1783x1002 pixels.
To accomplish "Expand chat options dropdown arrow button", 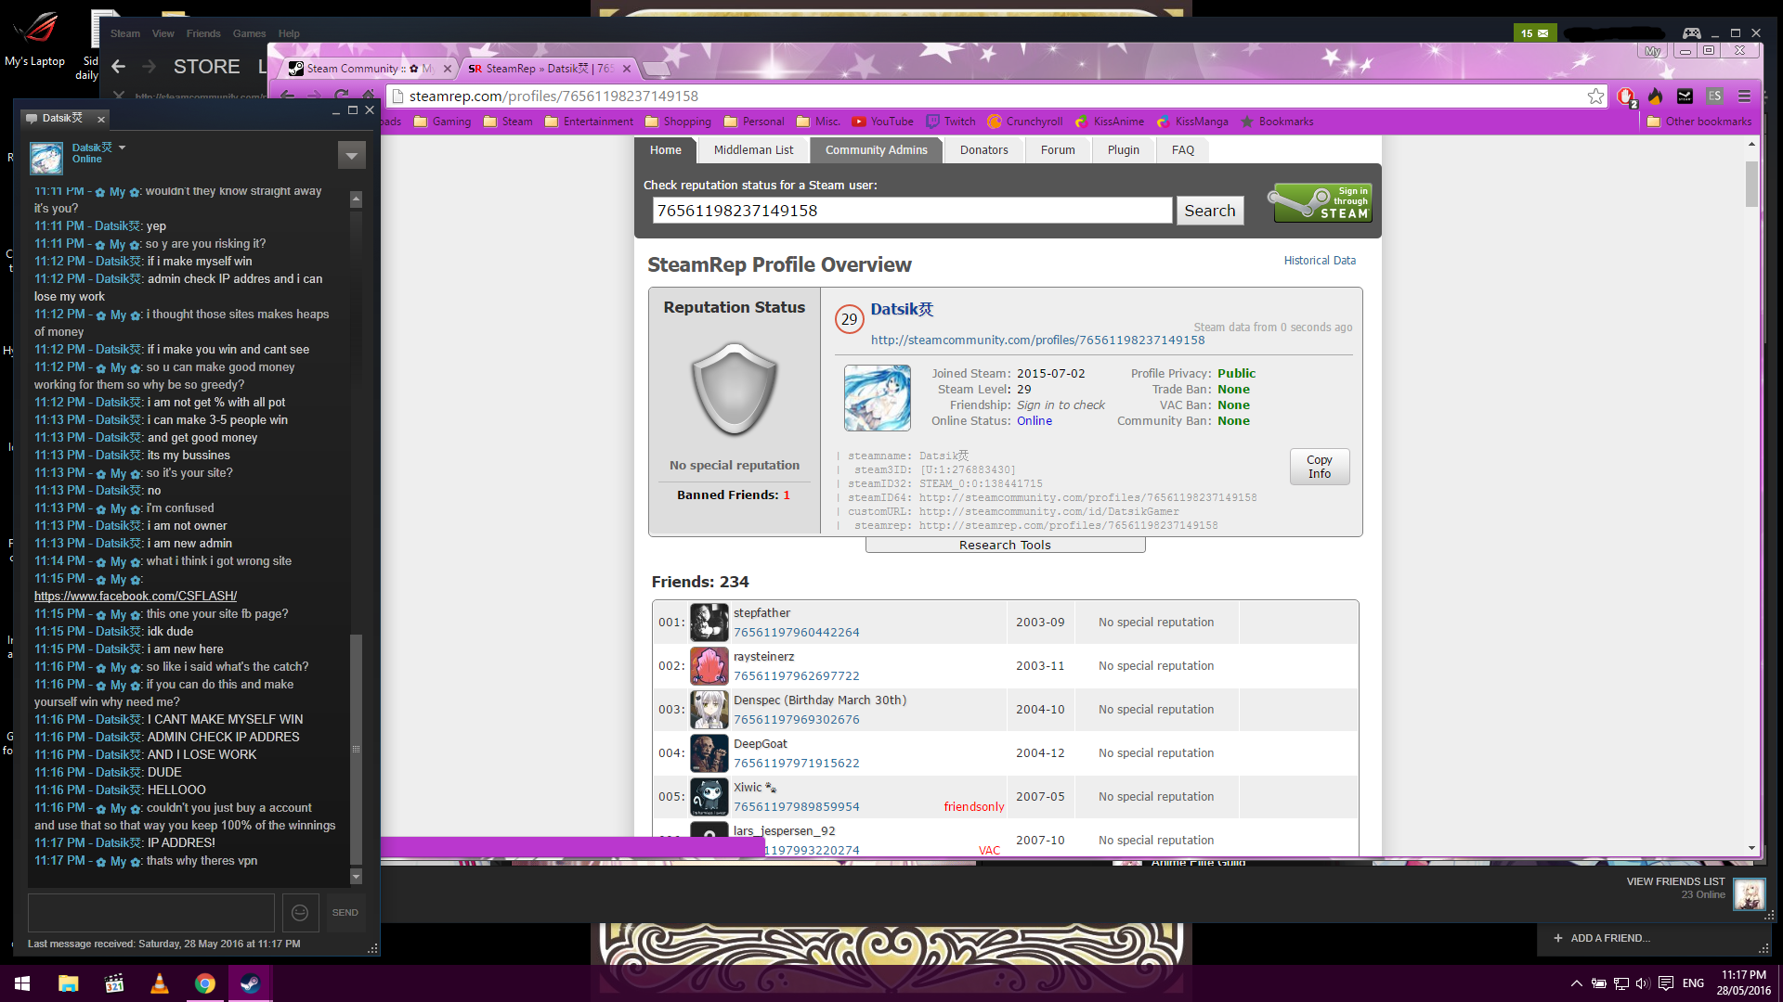I will click(x=351, y=156).
